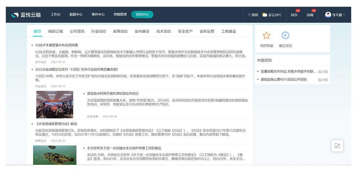Open 最近浏览 clock icon
The height and width of the screenshot is (172, 357).
pyautogui.click(x=285, y=36)
